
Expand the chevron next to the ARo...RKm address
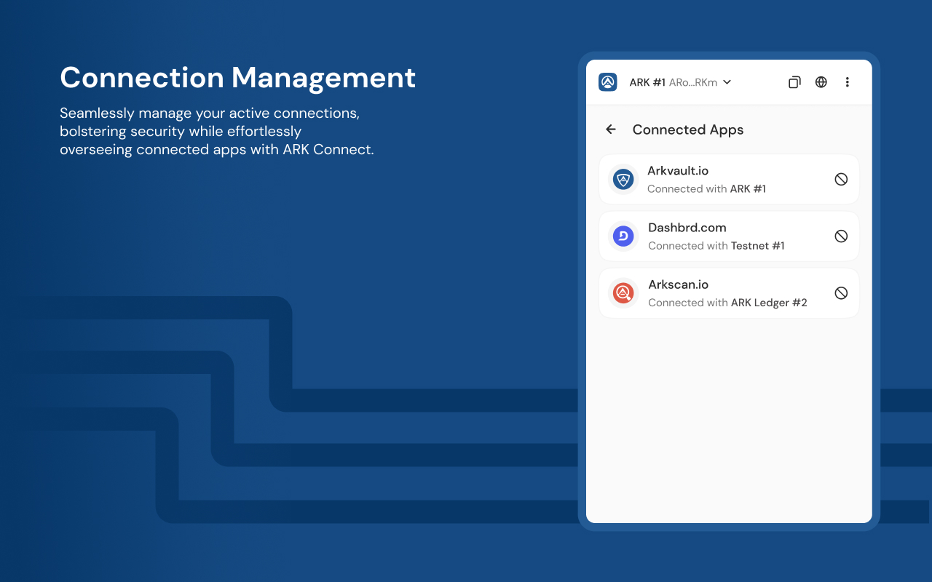(727, 82)
